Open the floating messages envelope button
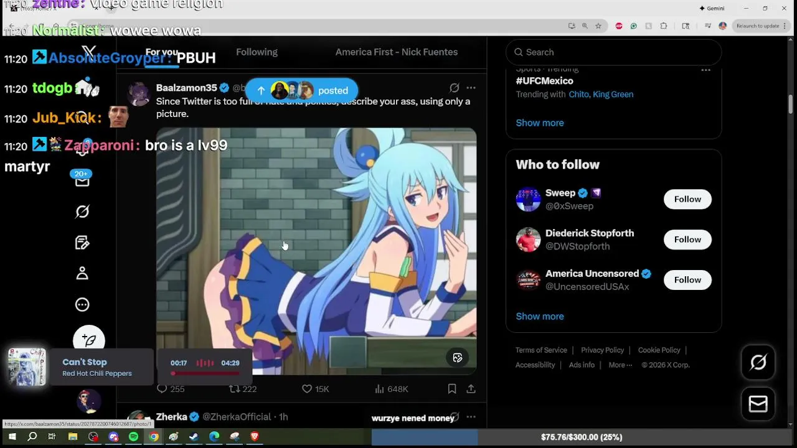 tap(758, 404)
